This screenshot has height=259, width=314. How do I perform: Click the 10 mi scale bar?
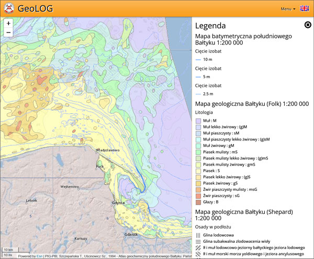tap(16, 255)
